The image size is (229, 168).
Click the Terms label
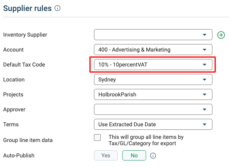click(x=11, y=124)
